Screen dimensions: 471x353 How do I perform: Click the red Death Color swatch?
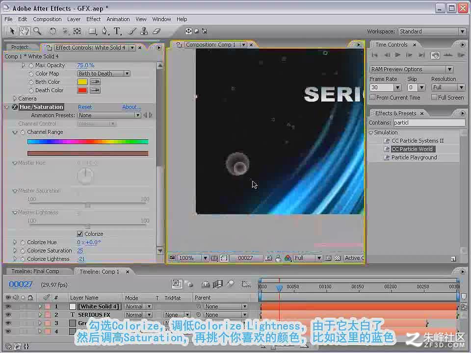82,90
